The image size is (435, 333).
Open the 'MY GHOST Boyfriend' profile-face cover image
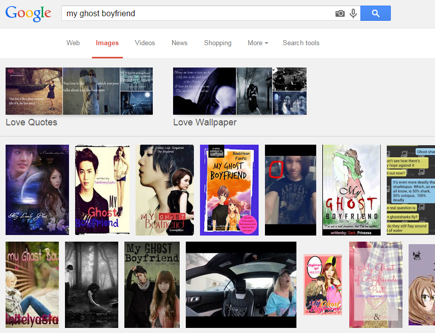165,190
